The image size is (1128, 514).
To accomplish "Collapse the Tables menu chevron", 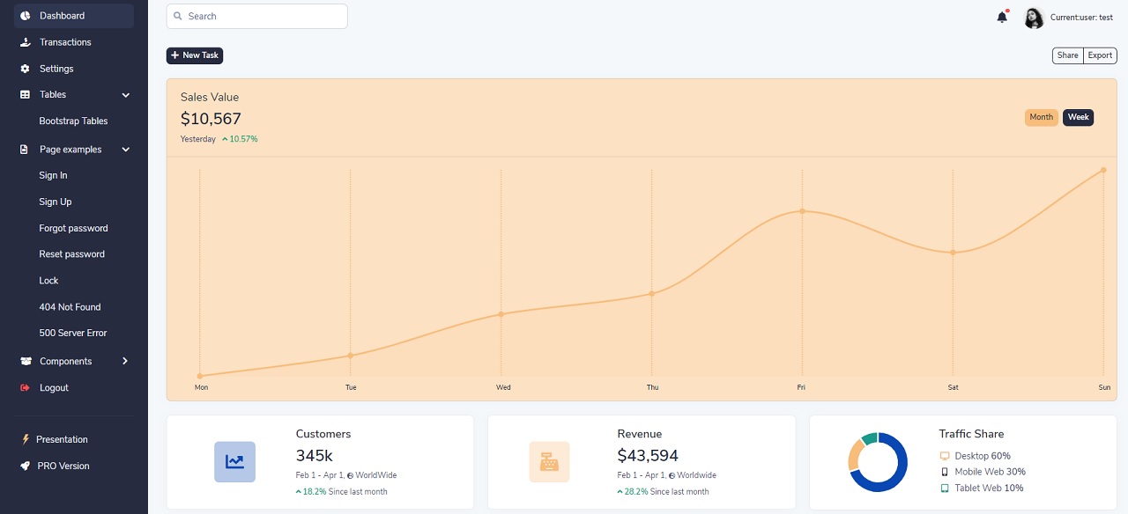I will pos(125,95).
